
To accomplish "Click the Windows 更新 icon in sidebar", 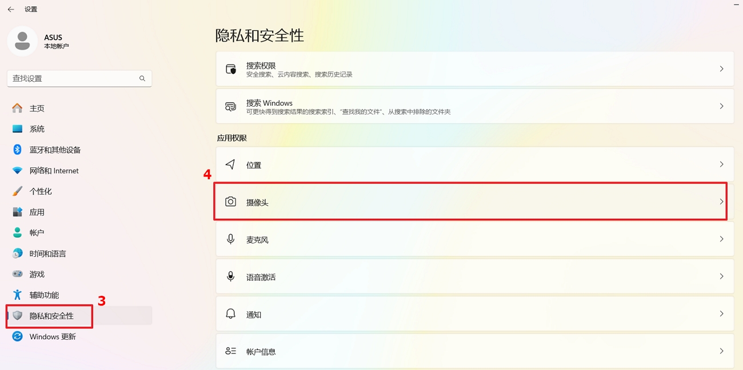I will 18,336.
